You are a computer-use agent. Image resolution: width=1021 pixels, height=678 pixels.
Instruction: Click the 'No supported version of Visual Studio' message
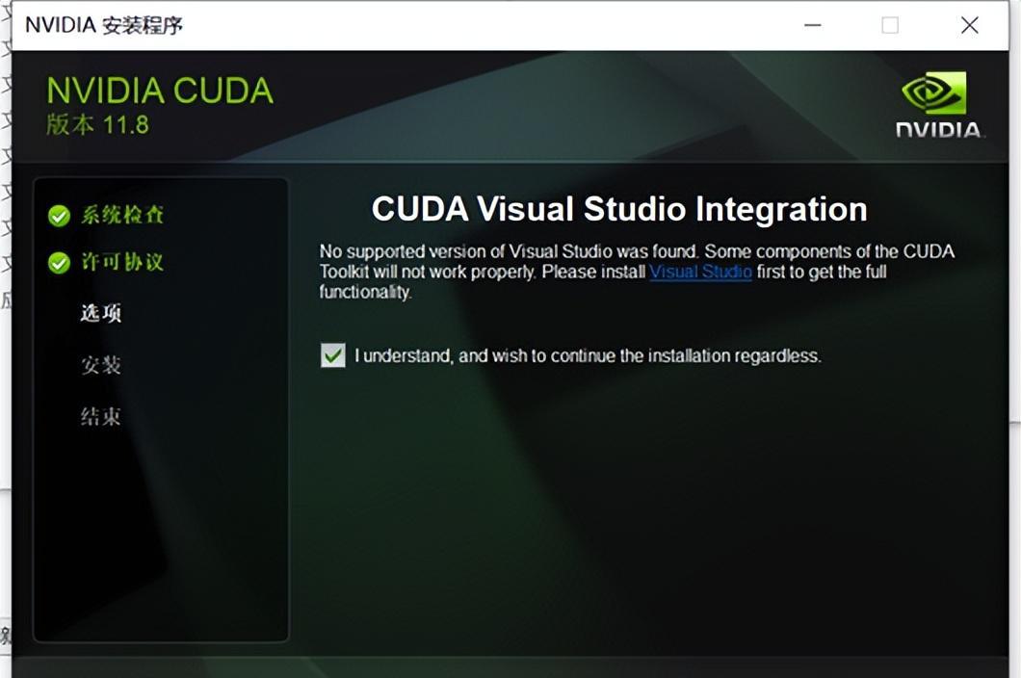[637, 272]
